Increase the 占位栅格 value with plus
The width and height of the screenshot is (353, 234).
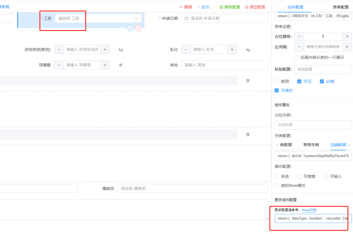[x=347, y=36]
